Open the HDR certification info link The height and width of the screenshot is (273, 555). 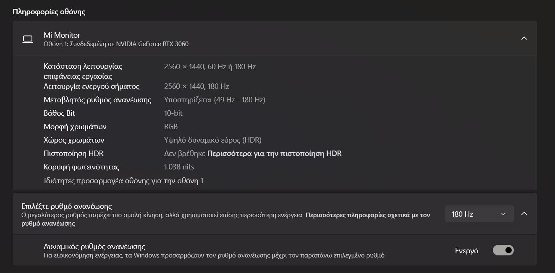point(274,153)
